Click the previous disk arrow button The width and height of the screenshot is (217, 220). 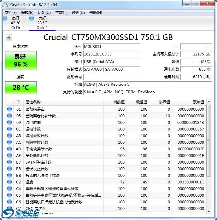[x=9, y=37]
